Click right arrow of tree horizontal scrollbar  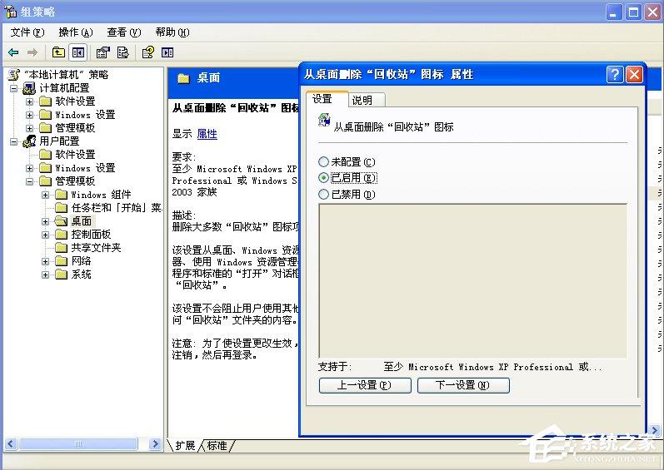pos(155,443)
